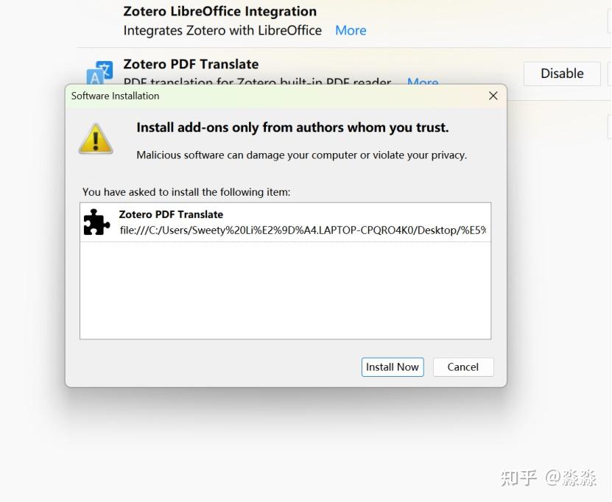Open More link for LibreOffice Integration

351,30
